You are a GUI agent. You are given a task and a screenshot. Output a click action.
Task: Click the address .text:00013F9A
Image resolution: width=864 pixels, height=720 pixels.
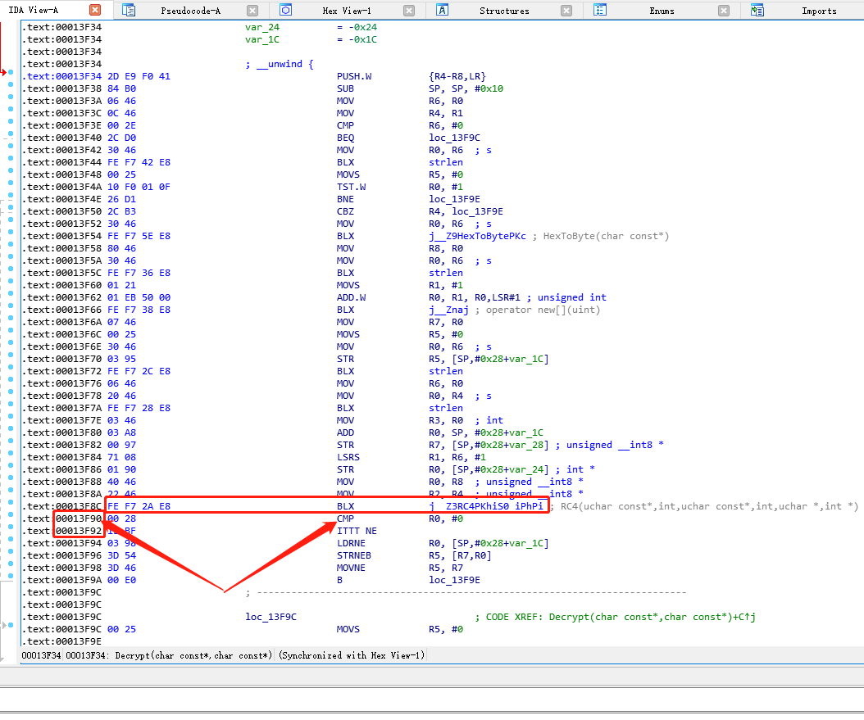(x=61, y=580)
